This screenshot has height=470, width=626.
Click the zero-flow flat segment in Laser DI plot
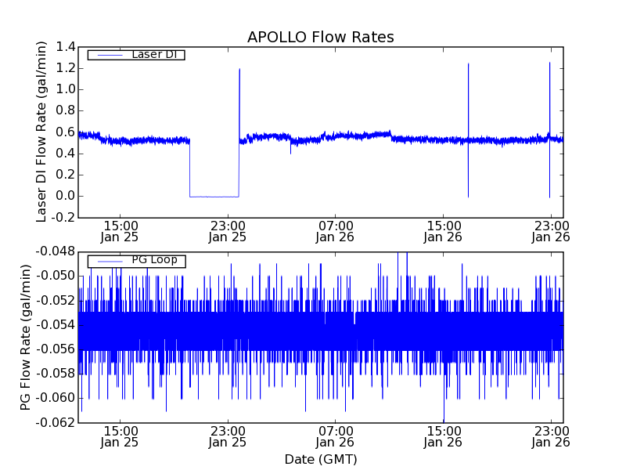(214, 197)
